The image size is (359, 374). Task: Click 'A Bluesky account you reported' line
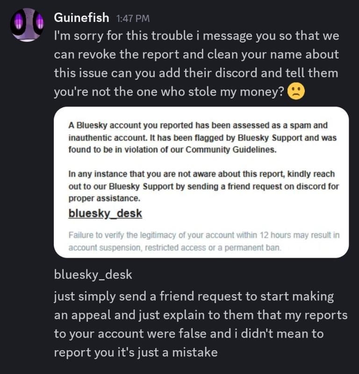tap(131, 126)
